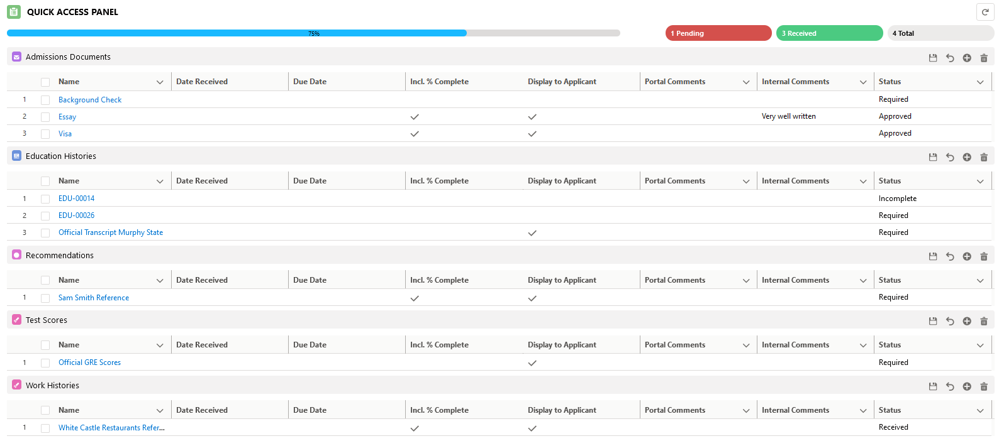
Task: Open Status column dropdown in Admissions Documents
Action: (980, 82)
